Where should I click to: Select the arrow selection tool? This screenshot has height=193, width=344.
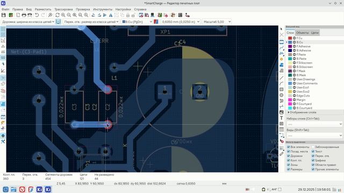282,29
